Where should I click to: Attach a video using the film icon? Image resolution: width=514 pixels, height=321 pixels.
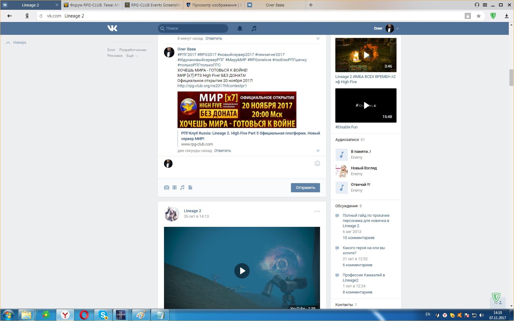pos(174,187)
